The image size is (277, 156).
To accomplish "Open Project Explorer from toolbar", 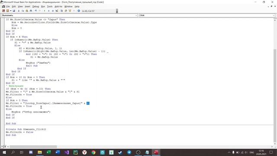I will click(61, 11).
